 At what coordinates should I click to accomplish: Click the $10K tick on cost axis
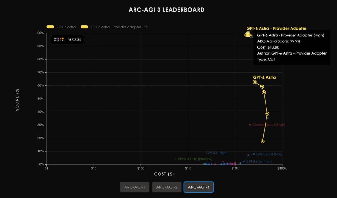[235, 168]
